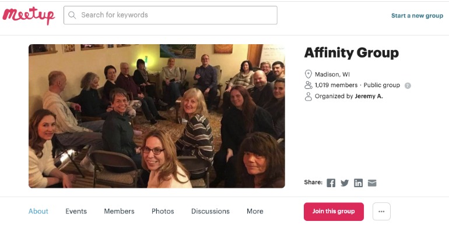Viewport: 449px width, 225px height.
Task: Focus the Search for keywords field
Action: (170, 15)
